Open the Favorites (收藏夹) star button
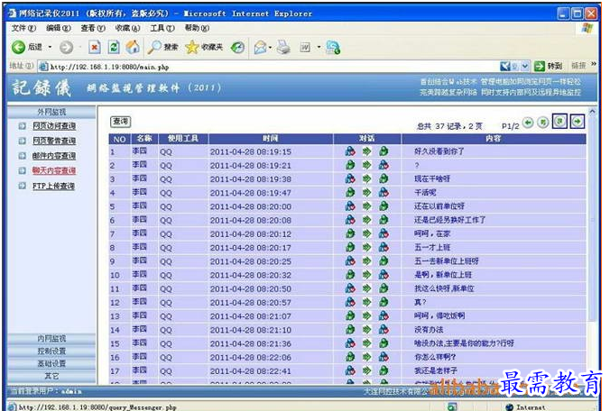 coord(205,47)
